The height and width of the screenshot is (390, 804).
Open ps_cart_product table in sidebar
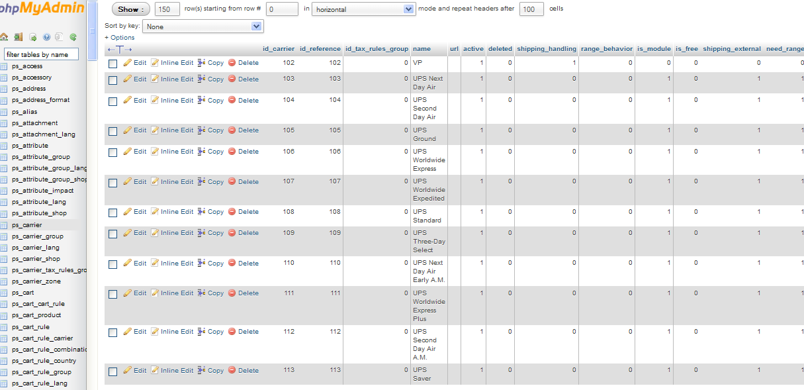coord(36,315)
